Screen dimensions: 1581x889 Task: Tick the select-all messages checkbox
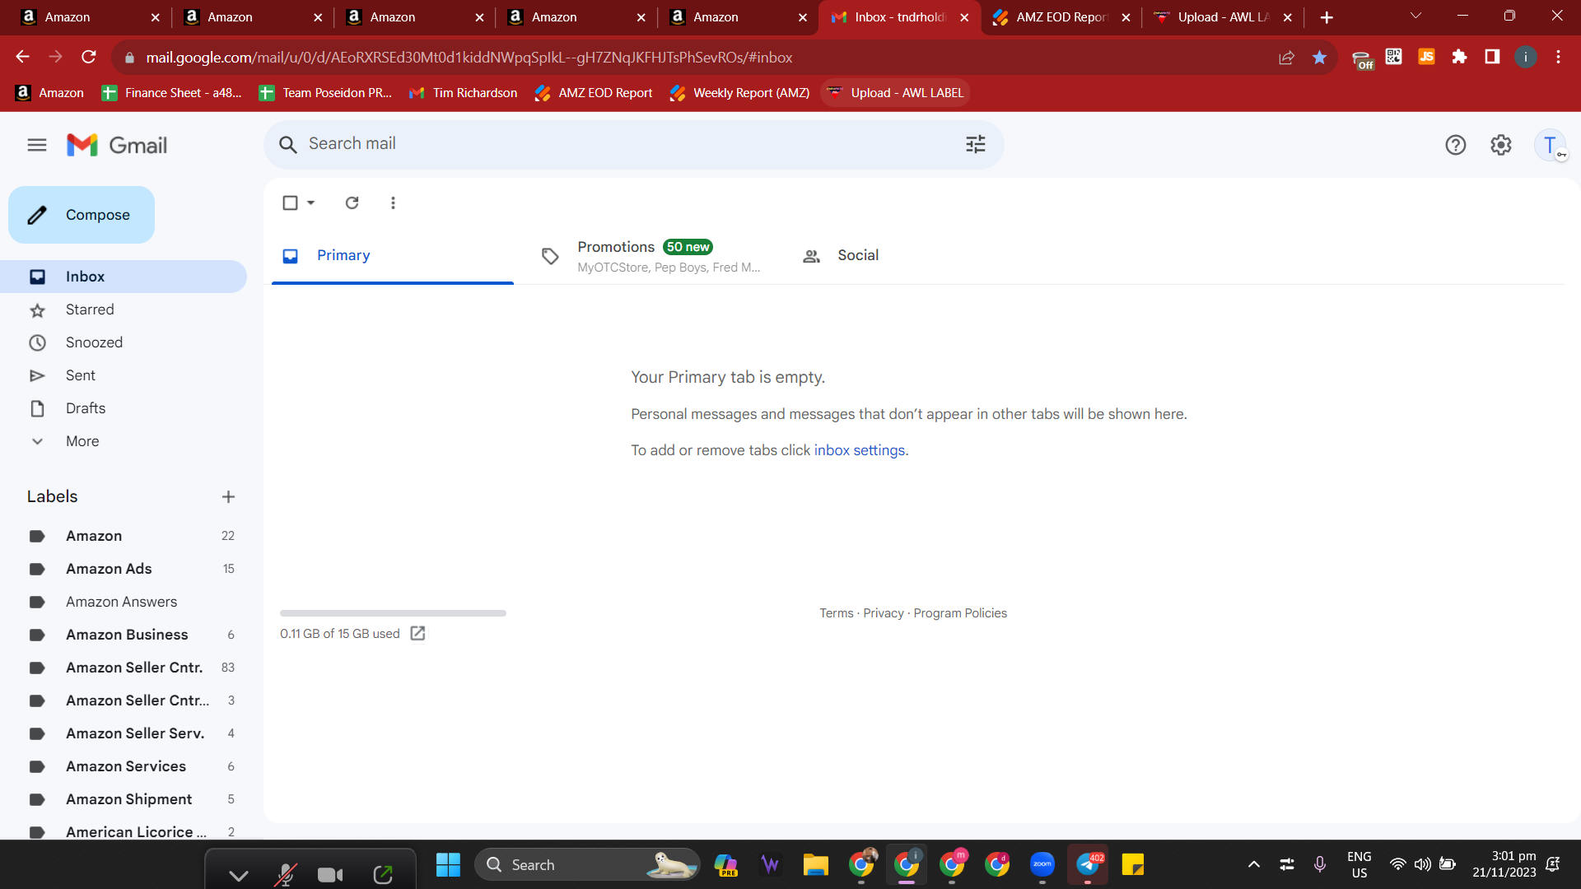tap(290, 202)
